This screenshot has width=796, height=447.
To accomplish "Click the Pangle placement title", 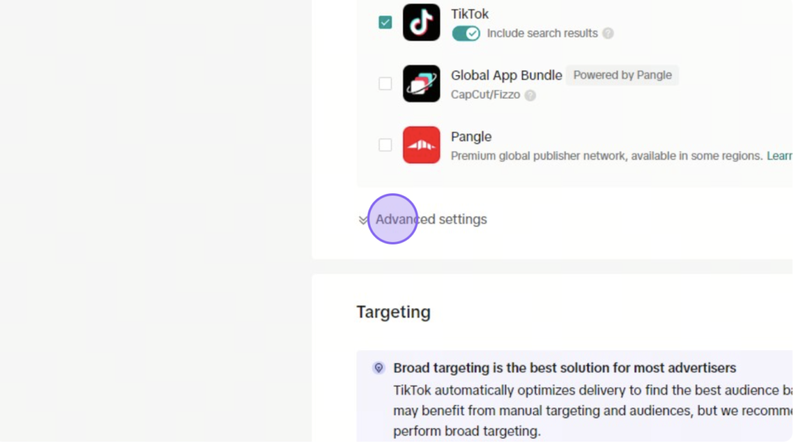I will pos(471,137).
